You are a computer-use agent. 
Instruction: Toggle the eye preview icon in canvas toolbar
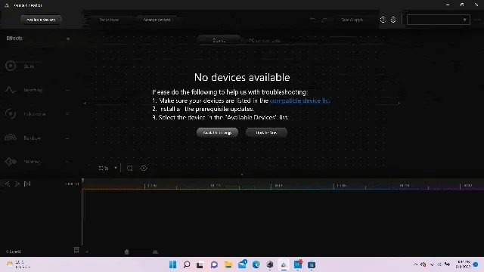144,168
